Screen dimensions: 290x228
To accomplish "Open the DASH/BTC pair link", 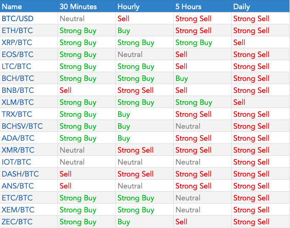I will 20,174.
